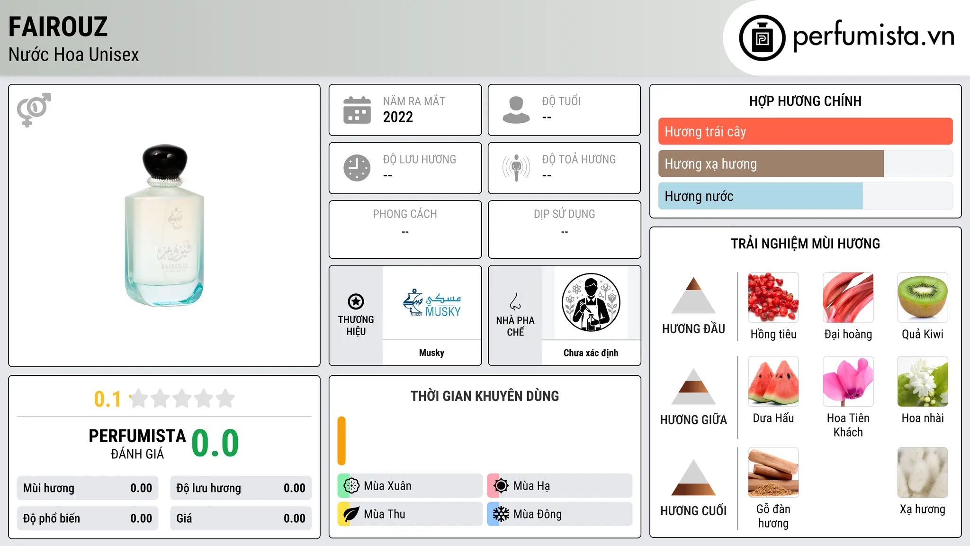Click the Mùa Xuân flower icon

(351, 486)
